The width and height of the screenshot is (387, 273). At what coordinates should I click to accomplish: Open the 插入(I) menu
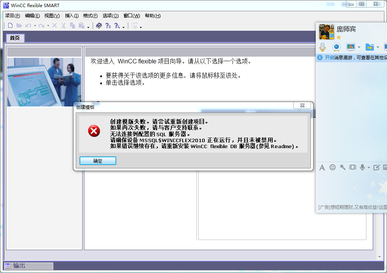coord(72,16)
